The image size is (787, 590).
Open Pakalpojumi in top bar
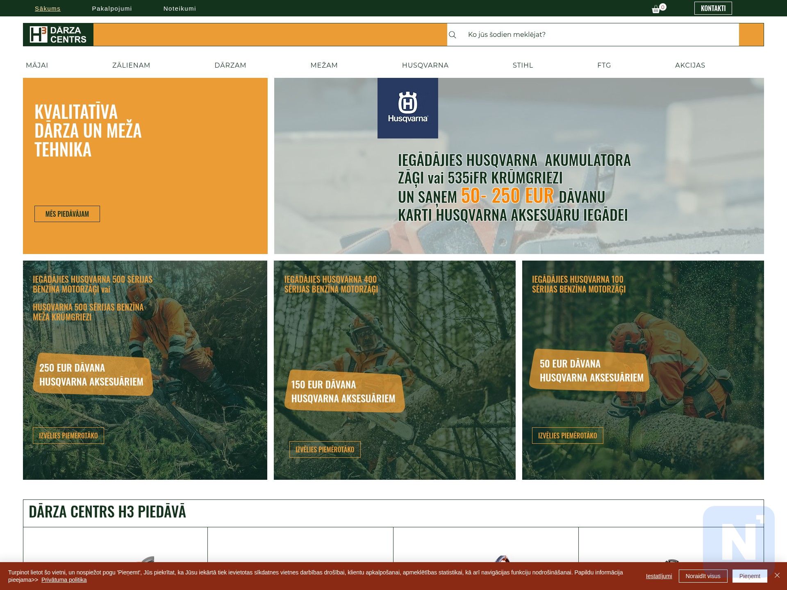click(x=112, y=9)
